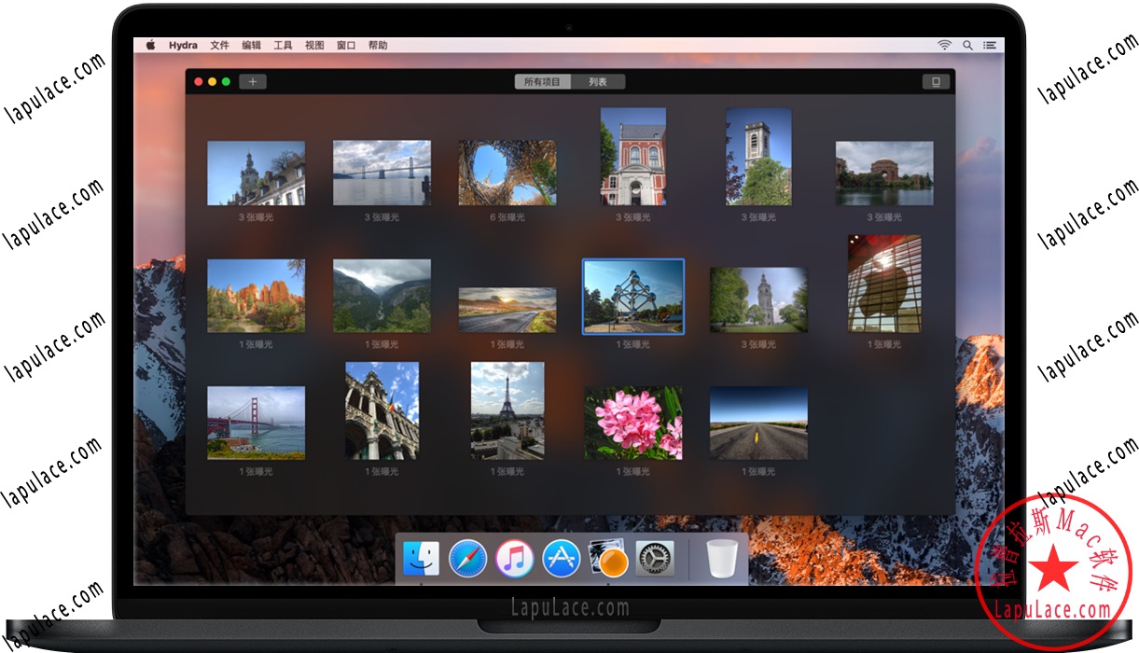Click the Wi-Fi status icon
This screenshot has height=653, width=1139.
pyautogui.click(x=944, y=44)
